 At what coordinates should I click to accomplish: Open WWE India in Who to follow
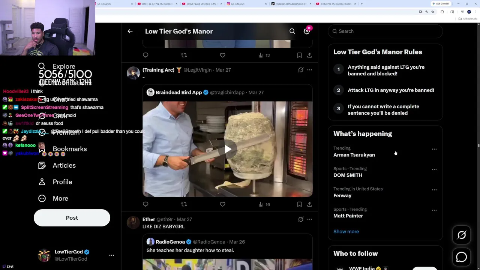(362, 268)
